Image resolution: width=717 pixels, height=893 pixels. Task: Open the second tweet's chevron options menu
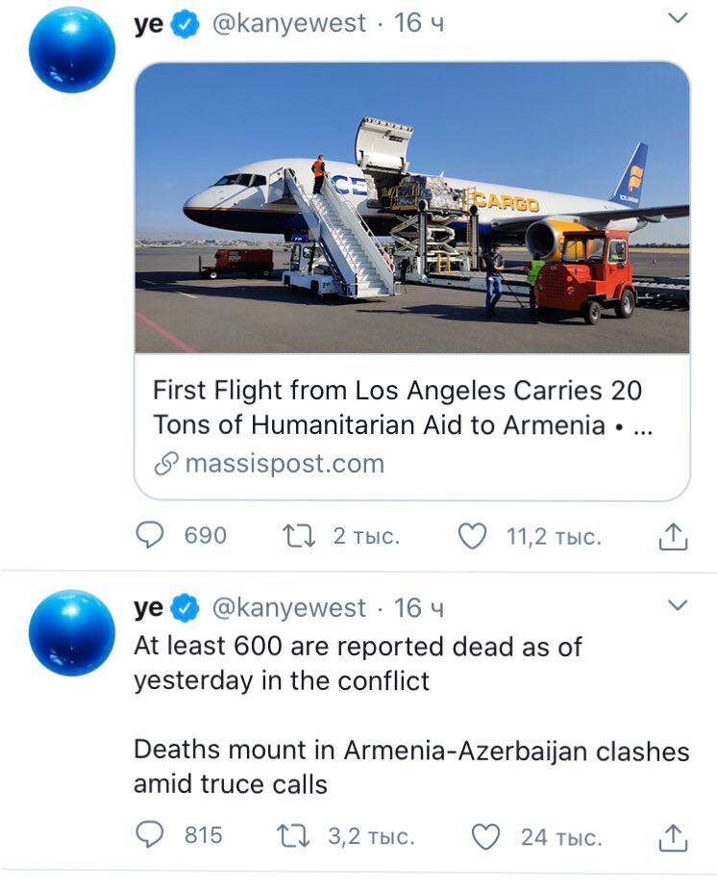pyautogui.click(x=678, y=605)
